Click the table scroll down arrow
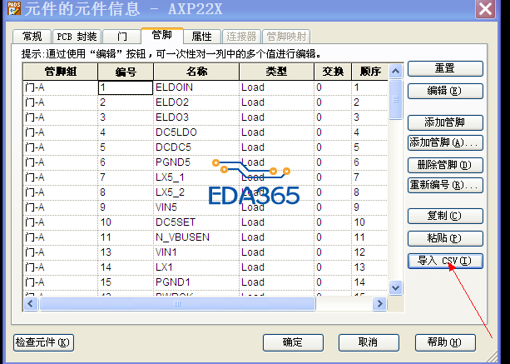This screenshot has width=510, height=364. click(395, 288)
